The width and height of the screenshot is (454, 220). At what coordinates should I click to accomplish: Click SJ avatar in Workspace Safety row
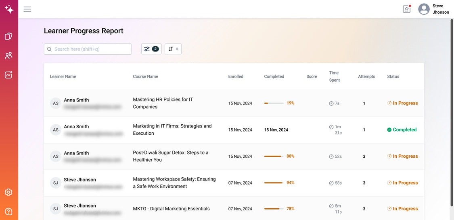(56, 183)
